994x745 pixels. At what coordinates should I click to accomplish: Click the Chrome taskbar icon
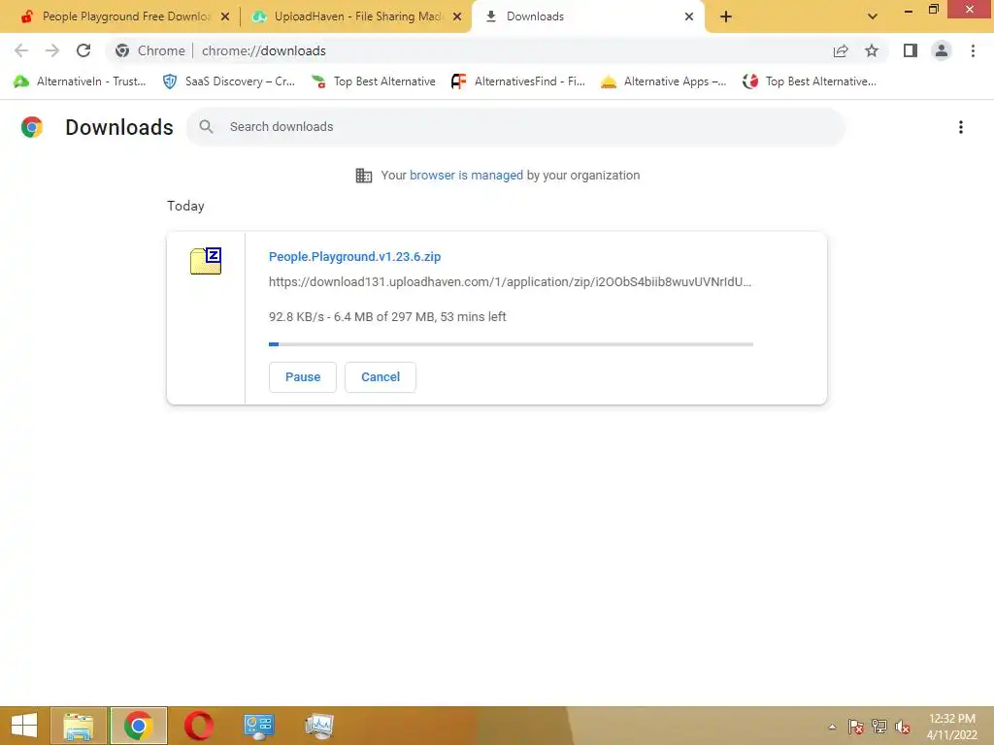click(138, 726)
